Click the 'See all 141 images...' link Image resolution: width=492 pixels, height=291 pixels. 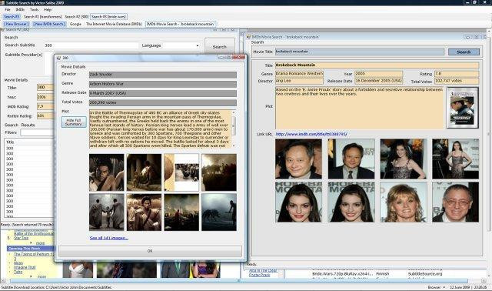[x=109, y=238]
